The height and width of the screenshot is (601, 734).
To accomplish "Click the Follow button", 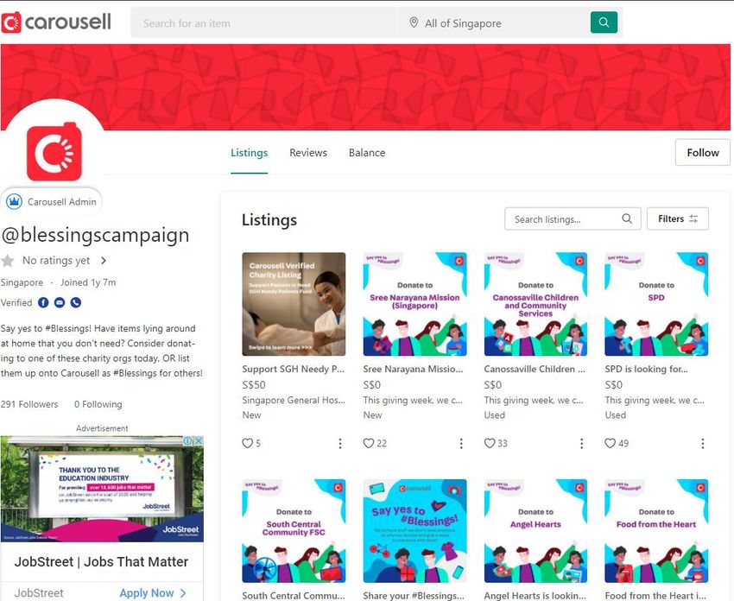I will pos(703,153).
